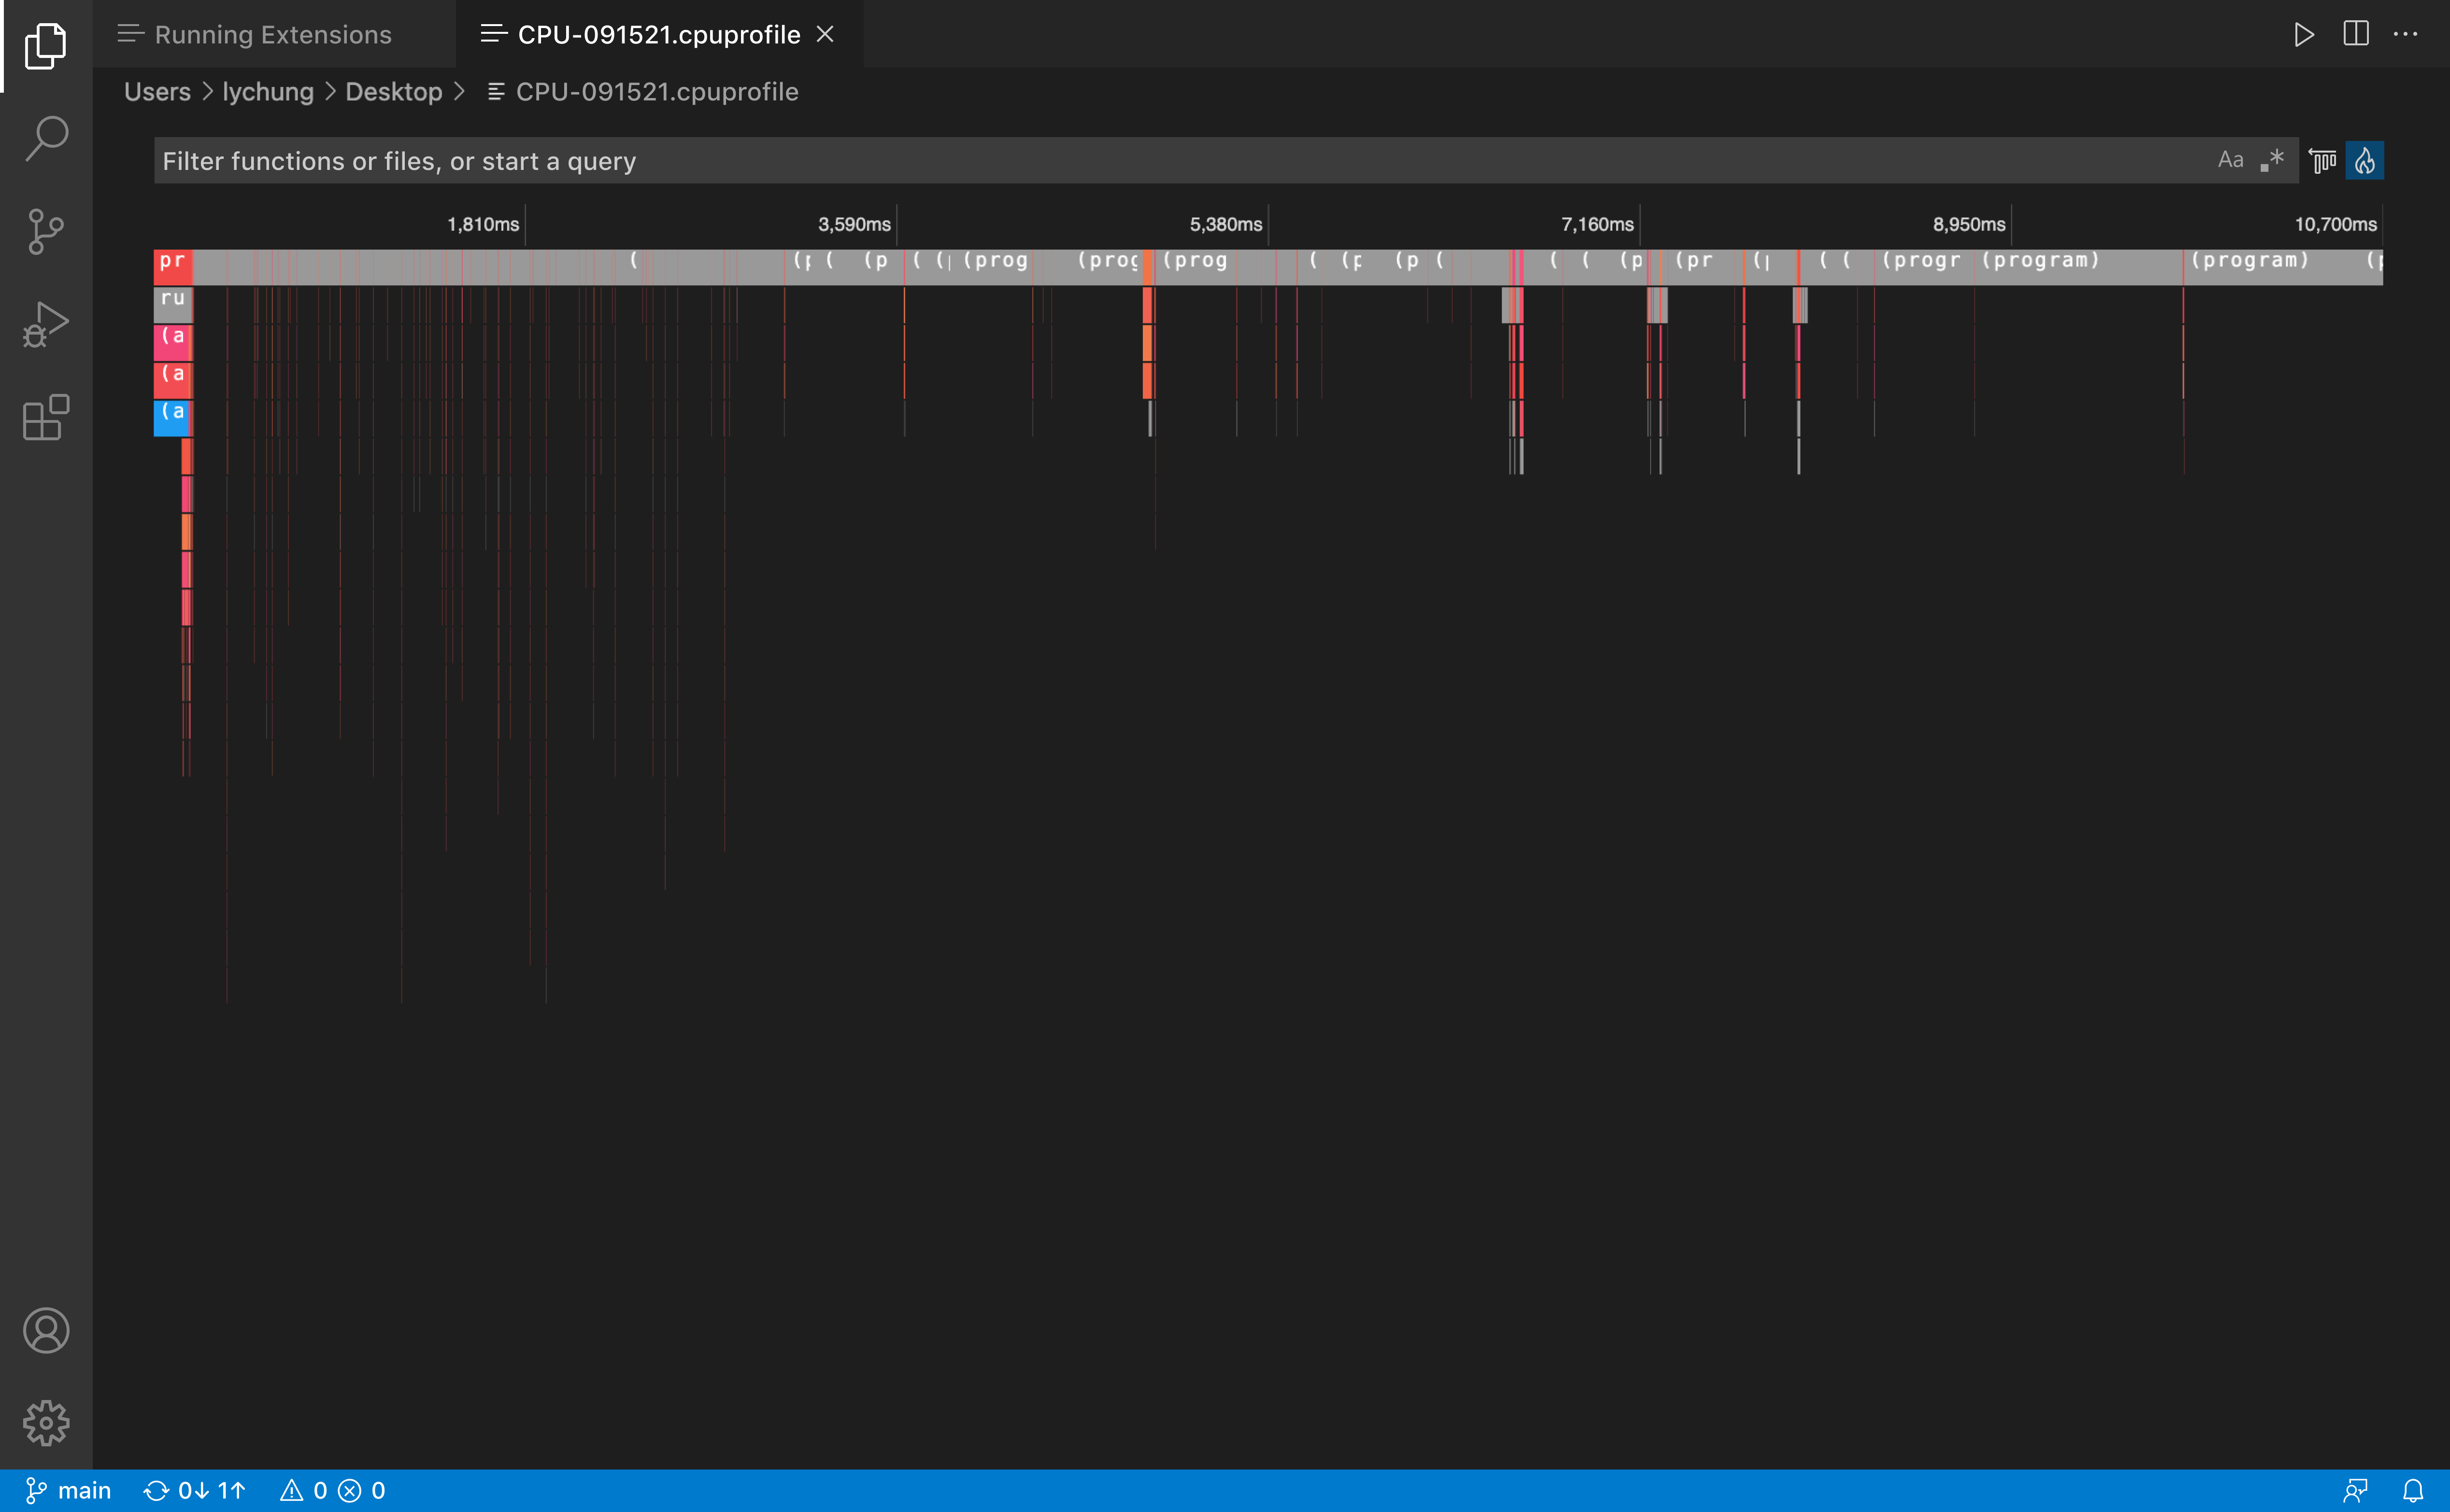Click the blue flame graph block
The width and height of the screenshot is (2450, 1512).
pos(171,417)
